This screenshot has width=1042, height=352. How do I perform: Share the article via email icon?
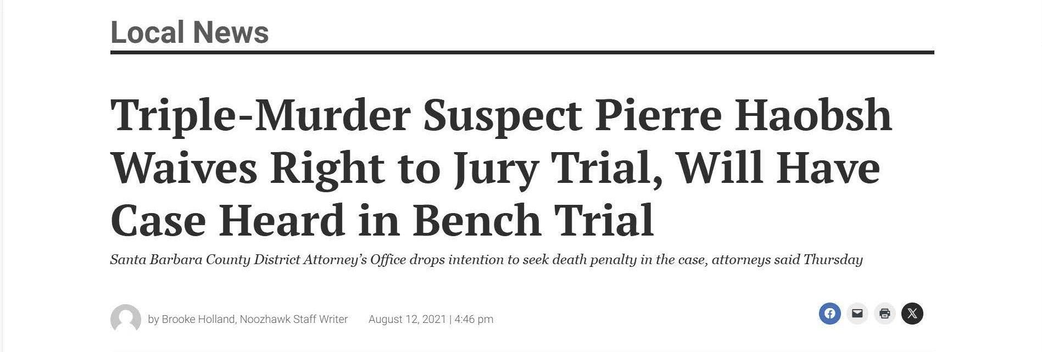[x=857, y=314]
